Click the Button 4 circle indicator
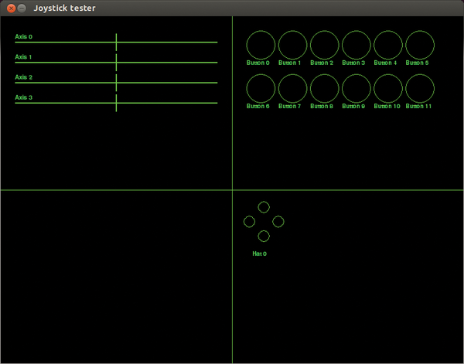This screenshot has width=464, height=364. click(388, 45)
